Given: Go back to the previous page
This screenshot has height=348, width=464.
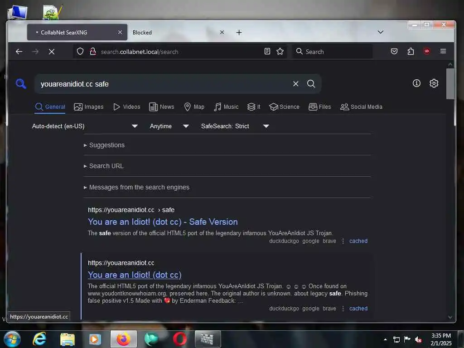Looking at the screenshot, I should pyautogui.click(x=19, y=52).
